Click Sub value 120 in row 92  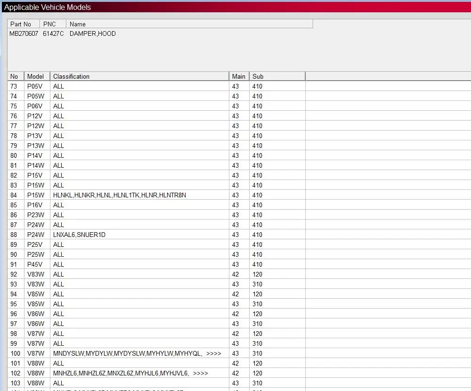click(258, 275)
